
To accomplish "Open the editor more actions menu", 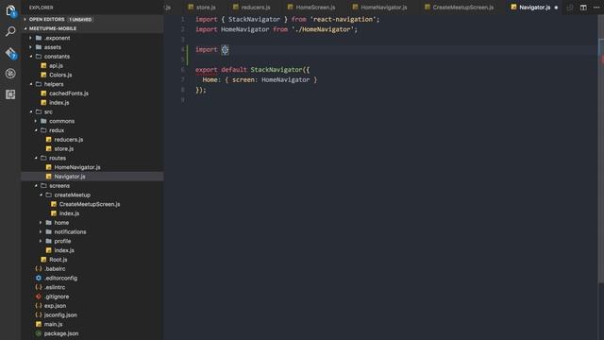I will coord(596,8).
